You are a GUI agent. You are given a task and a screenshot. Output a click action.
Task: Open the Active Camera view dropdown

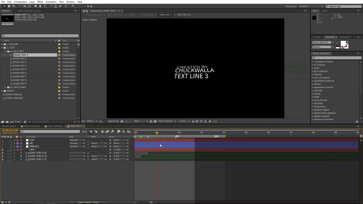coord(168,121)
